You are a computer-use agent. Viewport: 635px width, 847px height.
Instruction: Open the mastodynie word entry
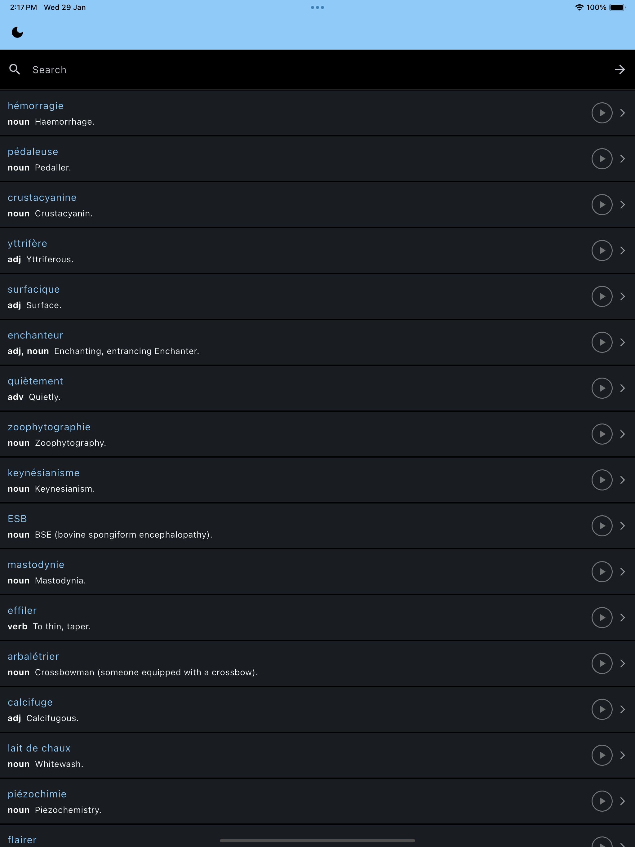[x=317, y=572]
